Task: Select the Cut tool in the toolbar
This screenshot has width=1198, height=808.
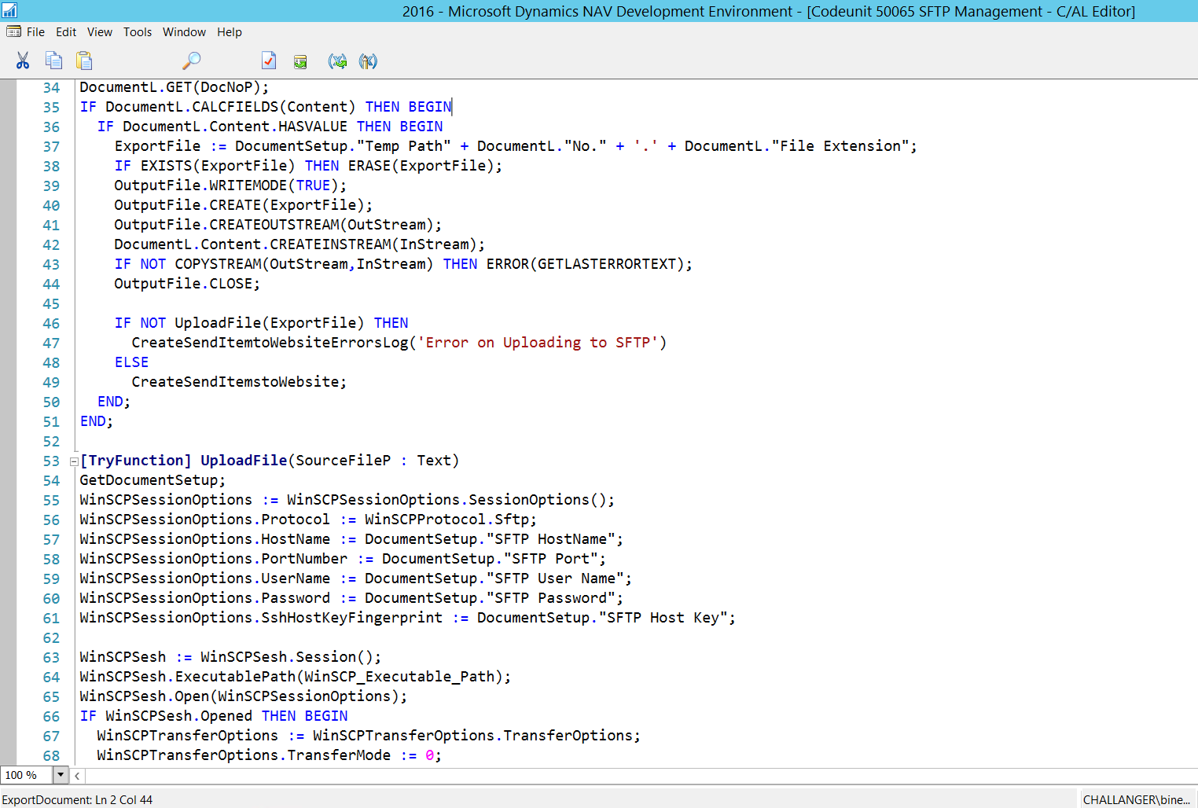Action: click(23, 61)
